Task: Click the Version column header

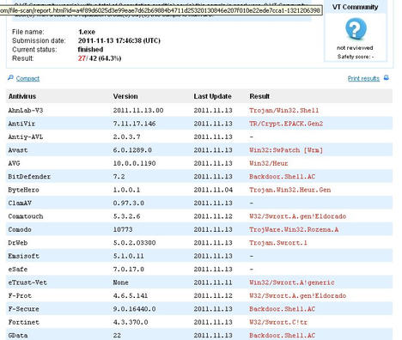Action: (x=125, y=96)
